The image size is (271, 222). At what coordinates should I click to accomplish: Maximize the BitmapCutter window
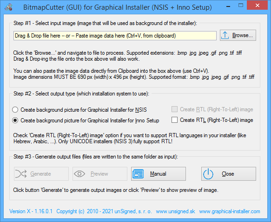point(241,6)
